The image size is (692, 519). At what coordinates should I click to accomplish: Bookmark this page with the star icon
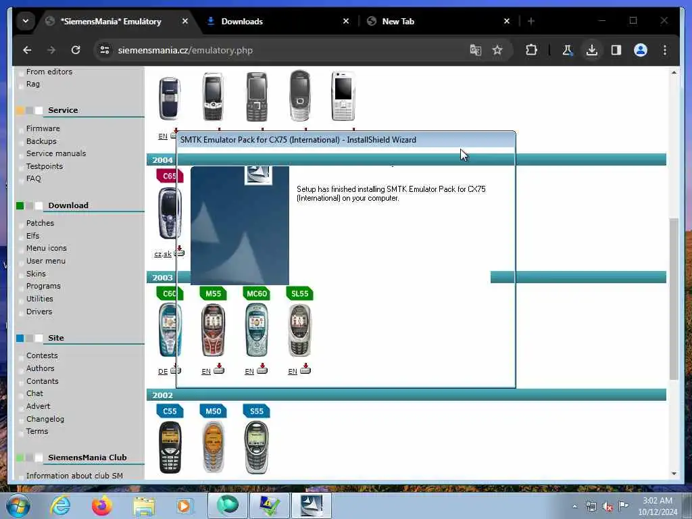point(497,50)
